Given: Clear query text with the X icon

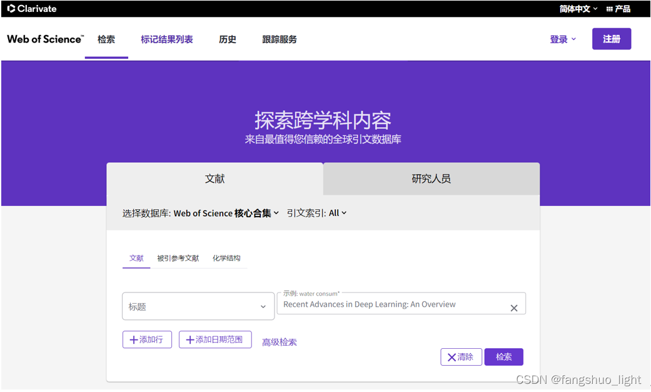Looking at the screenshot, I should [x=514, y=308].
